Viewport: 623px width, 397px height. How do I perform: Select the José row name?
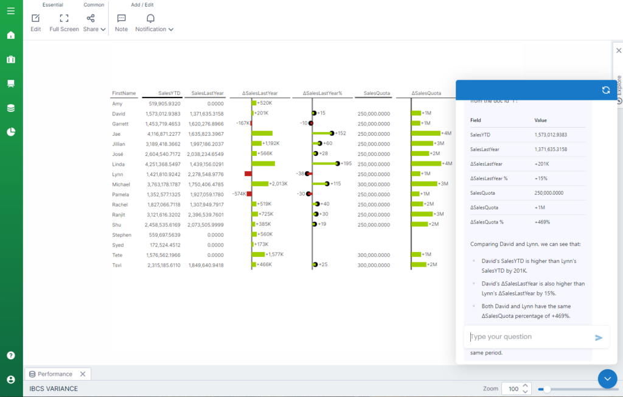coord(117,154)
